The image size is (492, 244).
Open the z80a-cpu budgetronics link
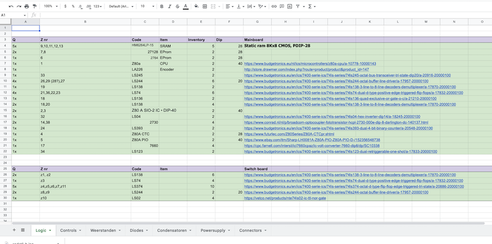point(310,64)
